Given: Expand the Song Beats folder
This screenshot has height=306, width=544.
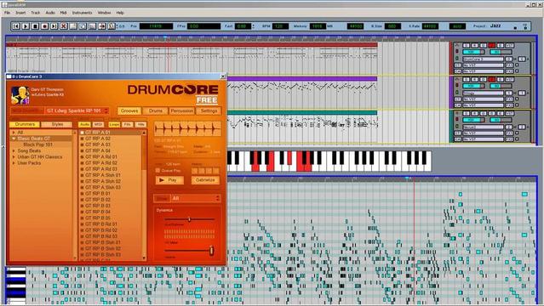Looking at the screenshot, I should pyautogui.click(x=14, y=151).
